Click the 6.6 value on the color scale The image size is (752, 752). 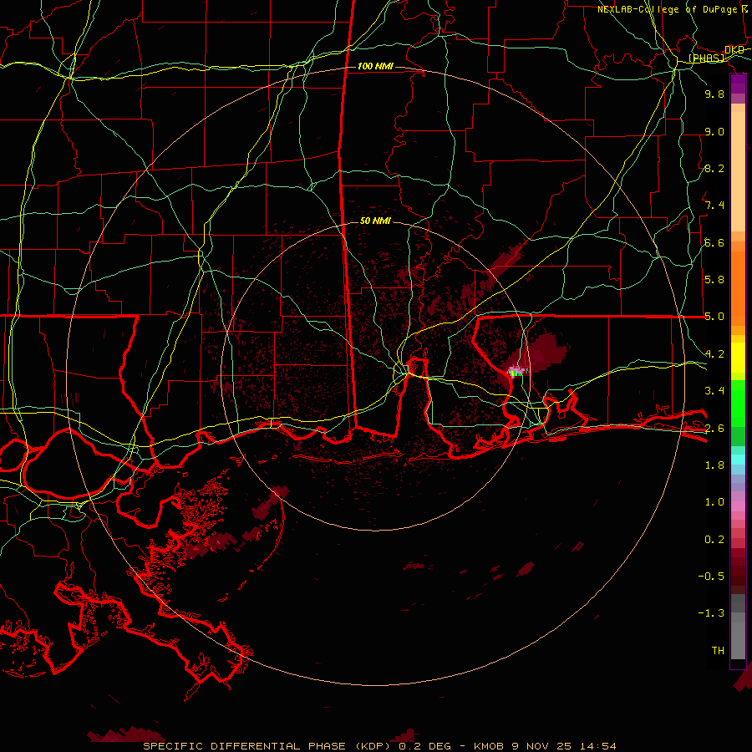pos(714,242)
